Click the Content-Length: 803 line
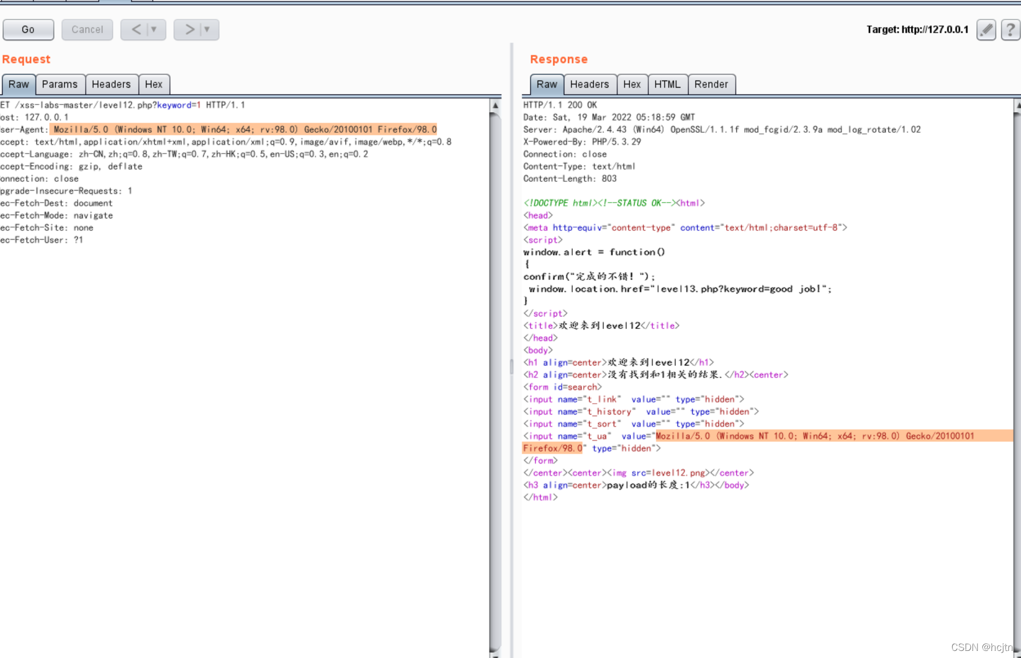 (570, 179)
